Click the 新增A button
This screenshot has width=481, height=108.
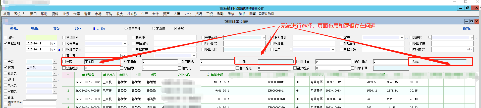coord(14,29)
